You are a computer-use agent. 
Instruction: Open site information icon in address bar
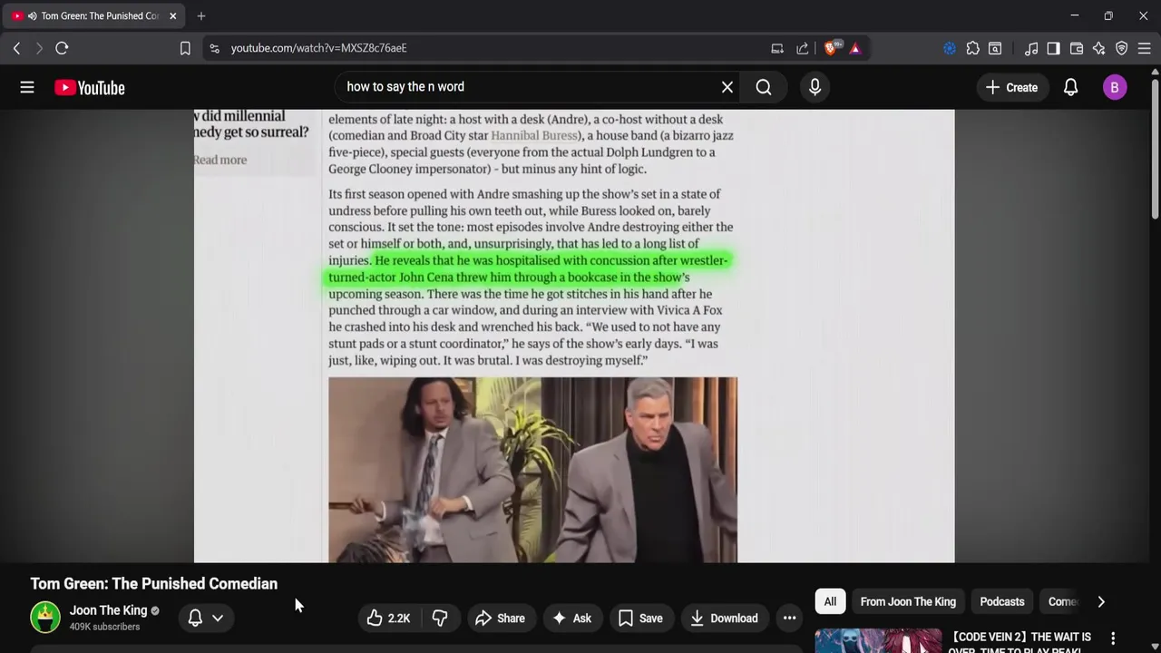point(214,48)
